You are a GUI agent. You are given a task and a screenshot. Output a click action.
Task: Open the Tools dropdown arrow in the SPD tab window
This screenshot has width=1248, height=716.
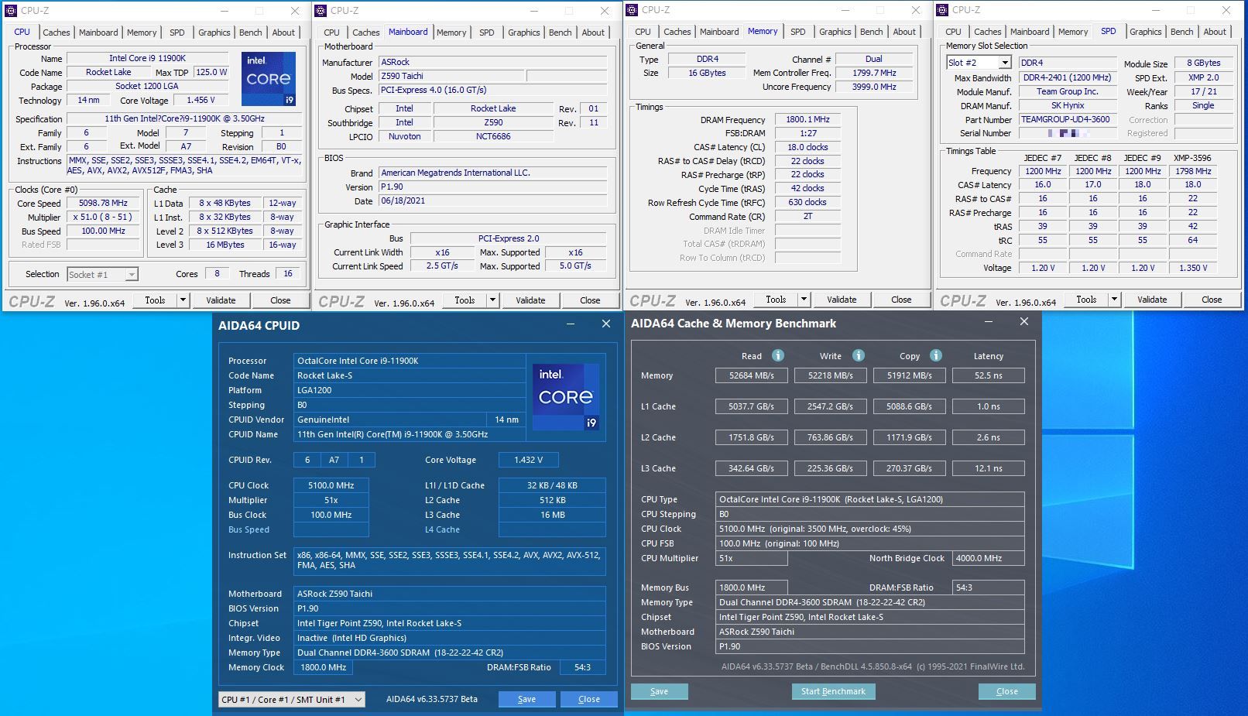[1114, 300]
